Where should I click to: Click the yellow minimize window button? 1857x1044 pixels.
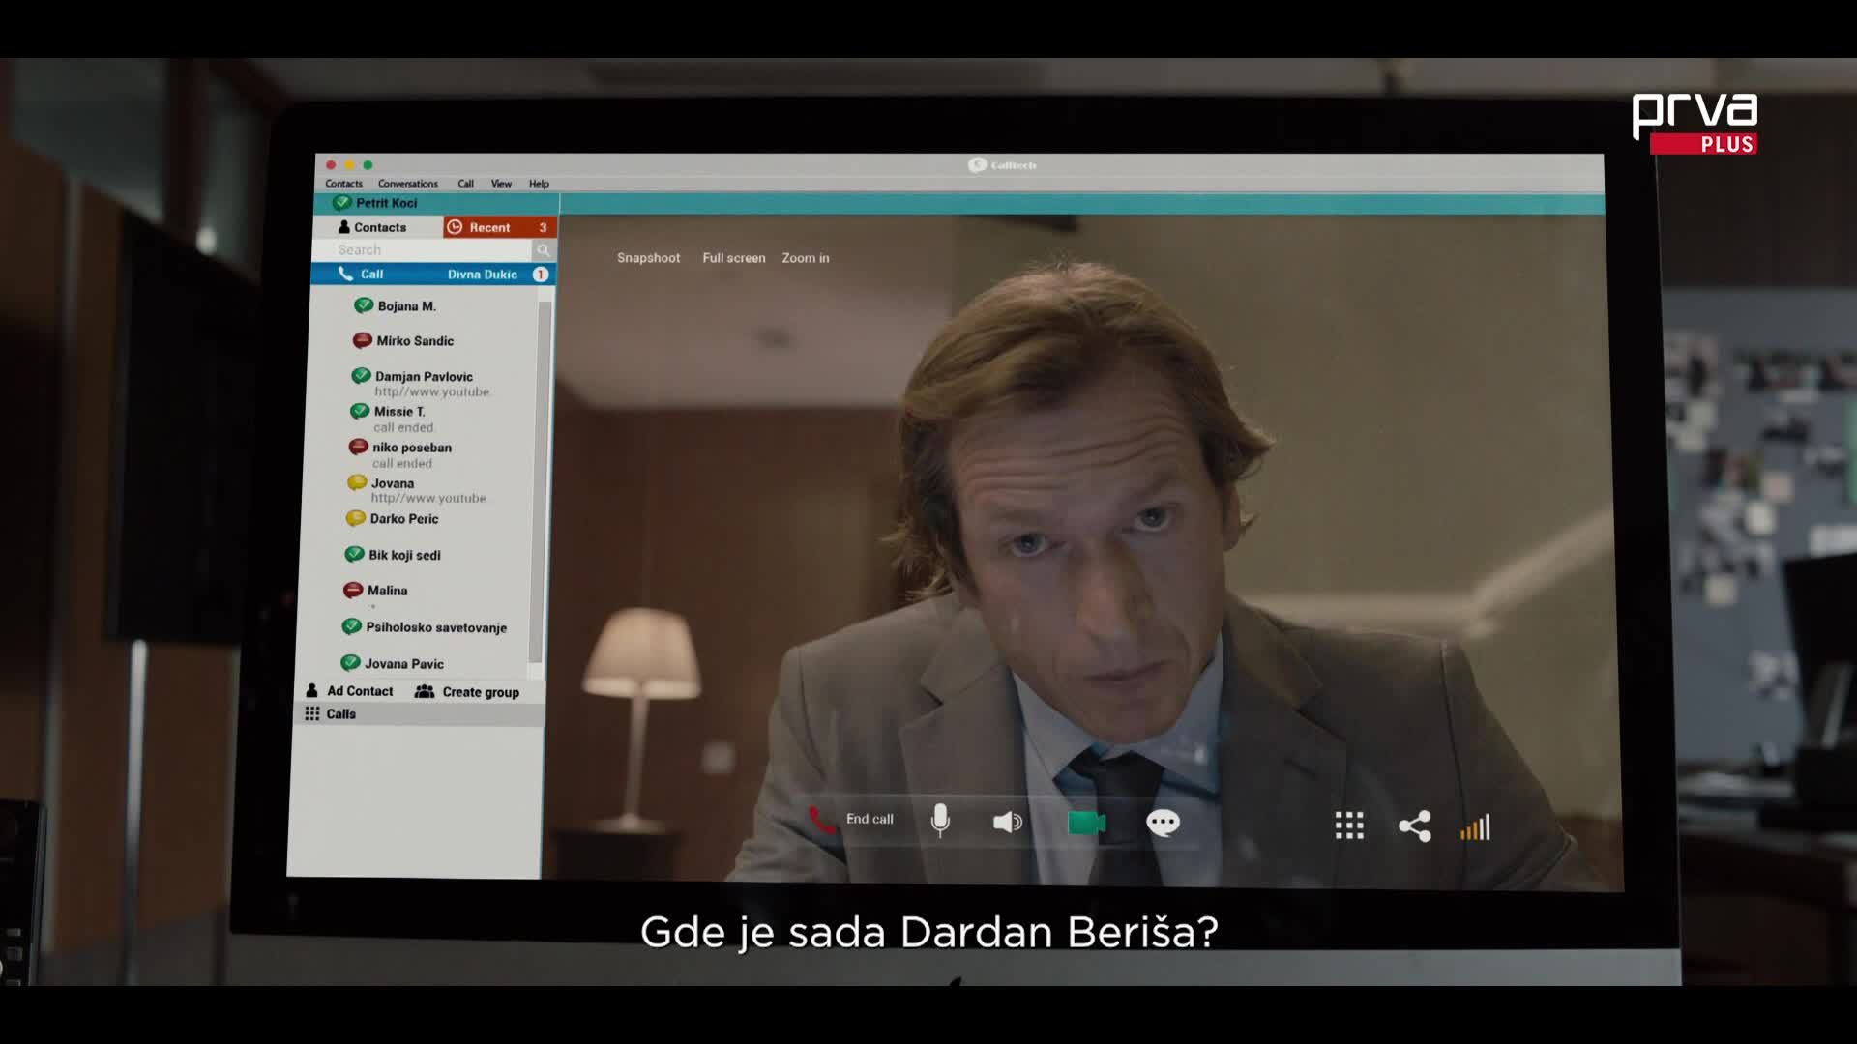349,165
